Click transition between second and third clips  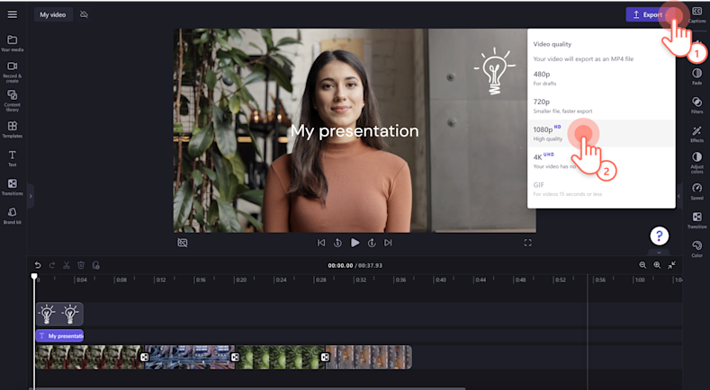tap(235, 357)
